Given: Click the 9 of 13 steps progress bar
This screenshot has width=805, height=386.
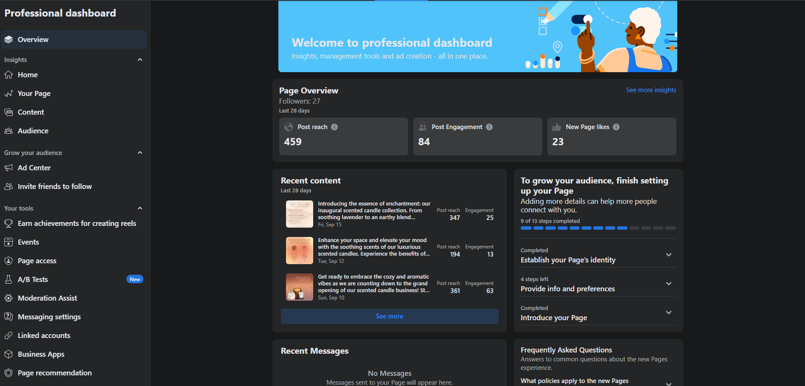Looking at the screenshot, I should point(598,228).
